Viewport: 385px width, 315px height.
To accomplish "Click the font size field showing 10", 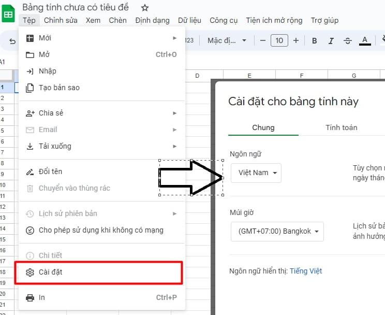I will click(x=279, y=40).
